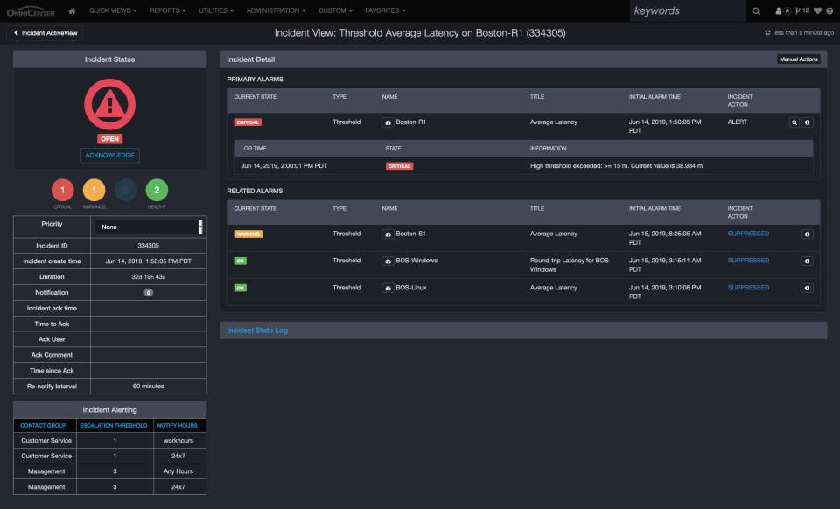
Task: Go back to Incident ActiveView
Action: coord(45,33)
